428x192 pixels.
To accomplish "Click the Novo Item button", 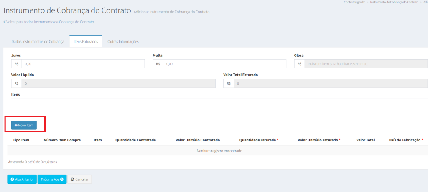I will (24, 125).
